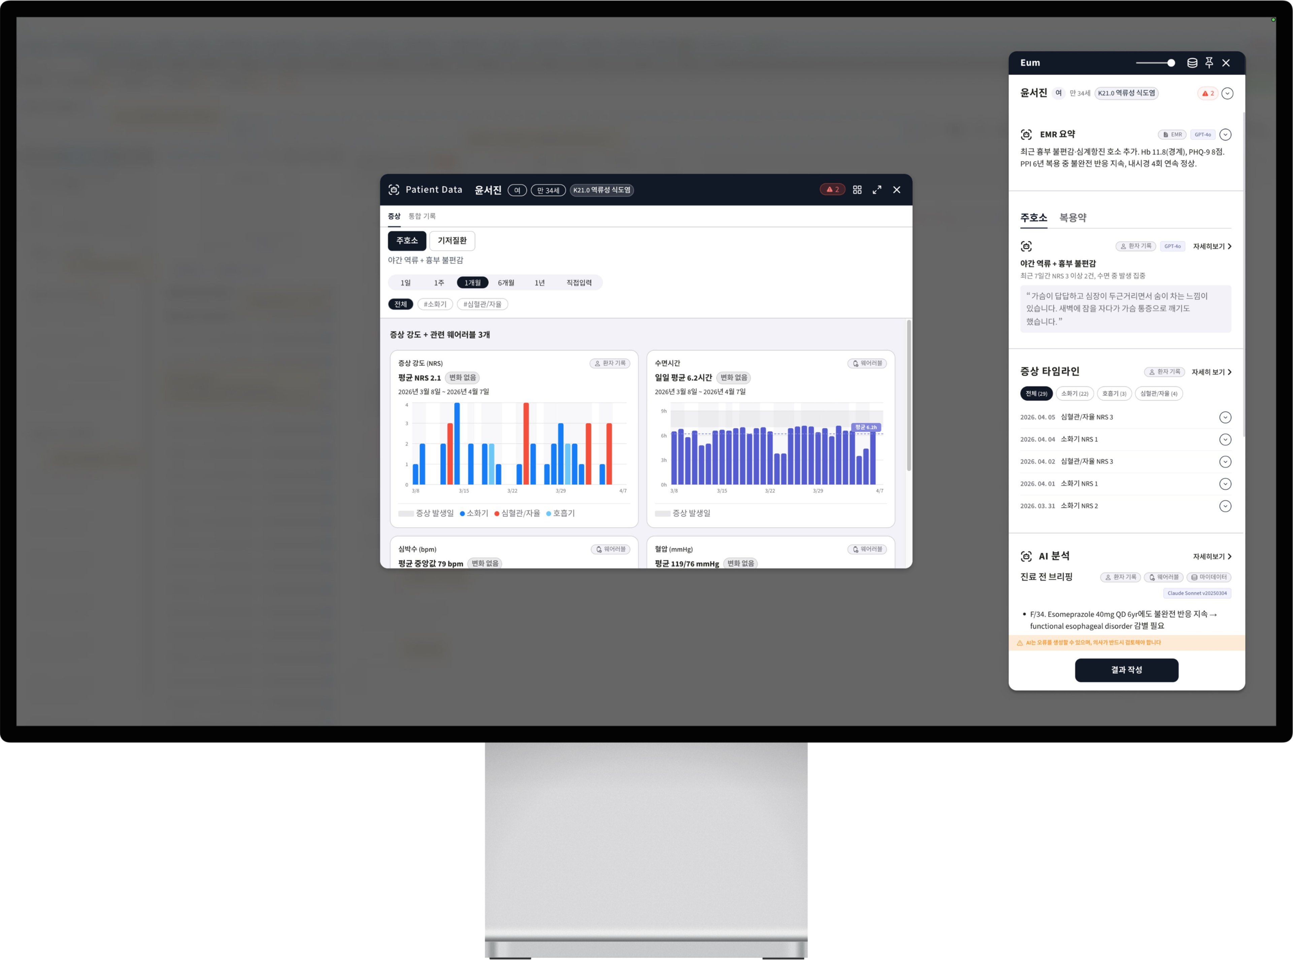Expand Patient Data window to fullscreen
Screen dimensions: 1293x960
(877, 190)
